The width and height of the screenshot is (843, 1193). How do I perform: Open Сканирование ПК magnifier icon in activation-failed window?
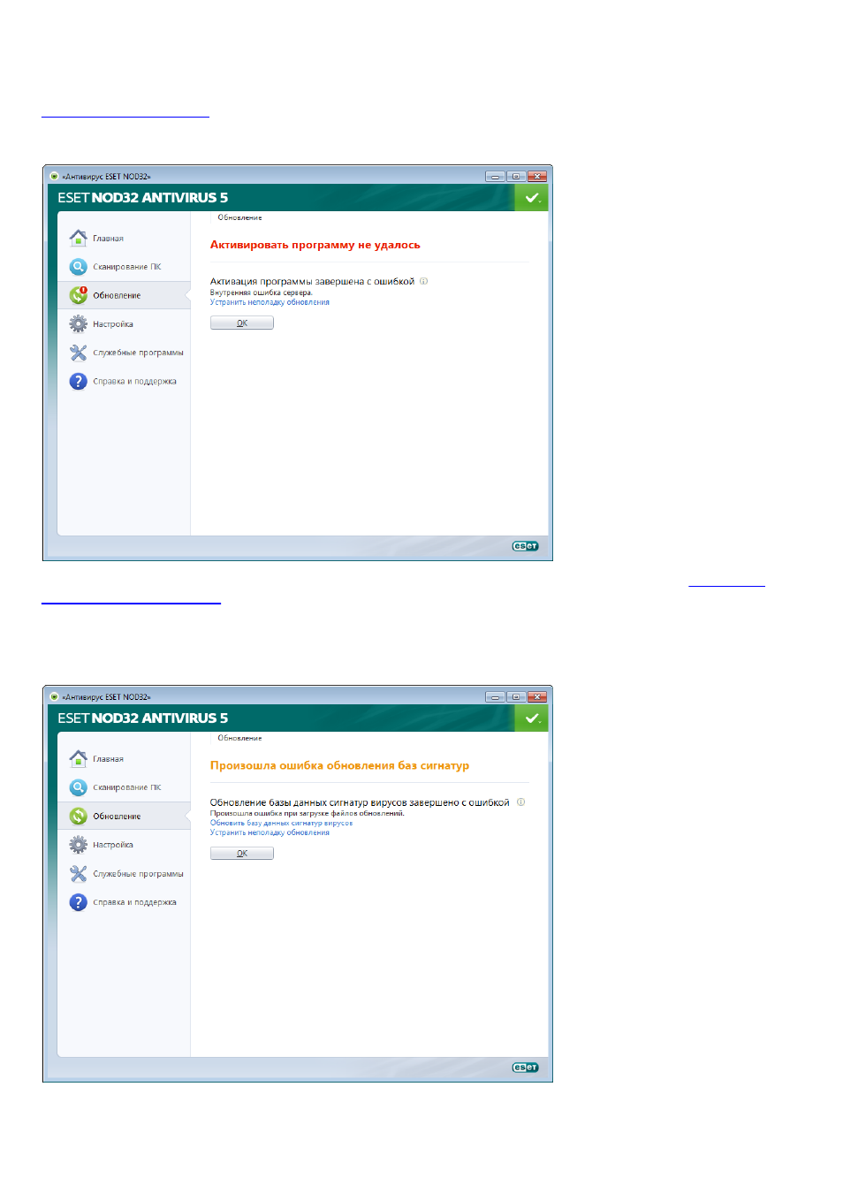[79, 266]
